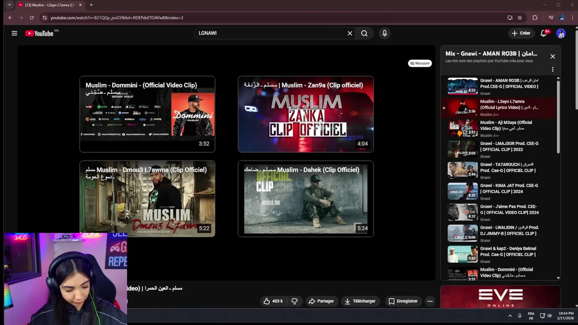Focus the browser address bar URL
The width and height of the screenshot is (578, 325).
click(117, 18)
